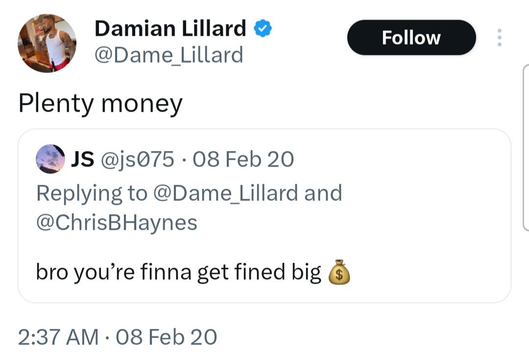Viewport: 529px width, 360px height.
Task: Open the @ChrisBHaynes mention
Action: [x=117, y=222]
